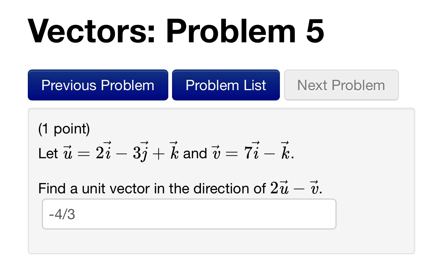Click inside the answer input field
This screenshot has width=443, height=257.
pos(189,214)
